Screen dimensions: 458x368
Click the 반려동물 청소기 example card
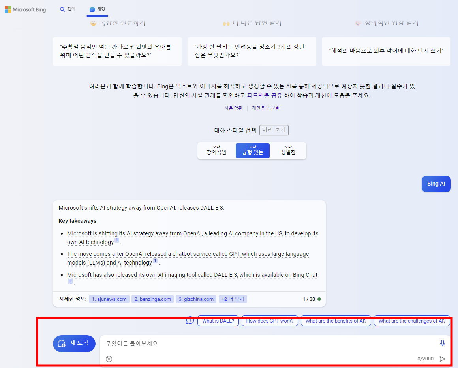point(252,51)
